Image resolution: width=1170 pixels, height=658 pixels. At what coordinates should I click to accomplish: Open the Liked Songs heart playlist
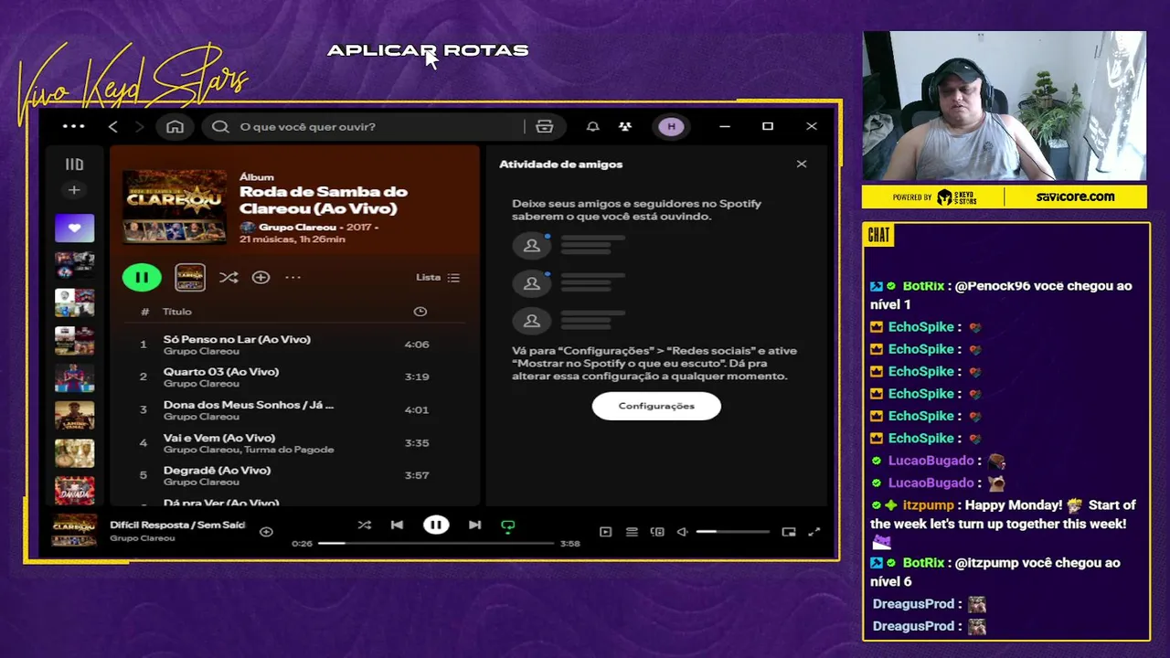74,228
